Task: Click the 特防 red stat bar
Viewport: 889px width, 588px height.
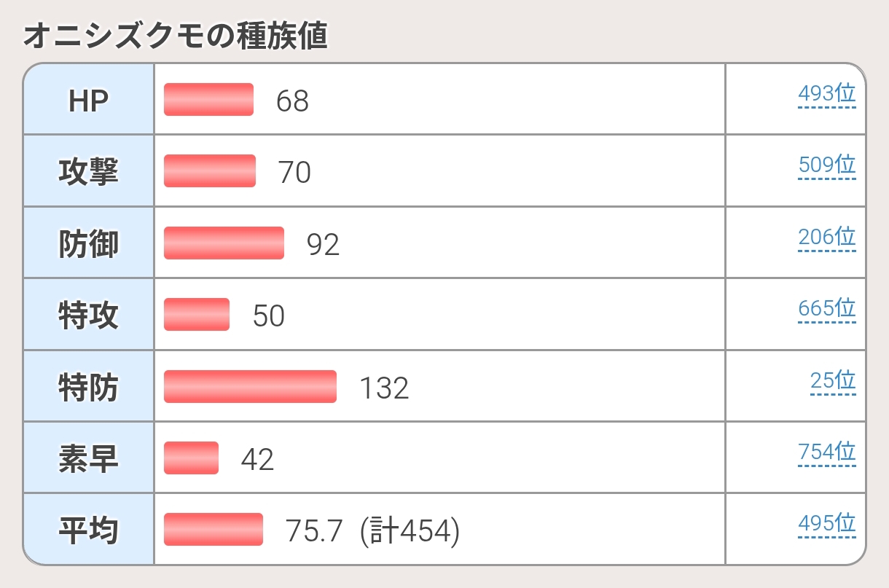Action: 250,386
